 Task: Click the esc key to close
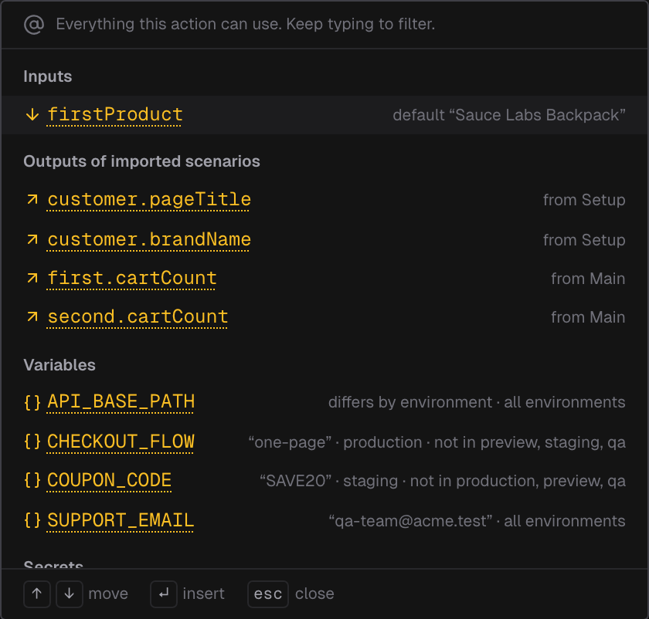click(x=268, y=594)
